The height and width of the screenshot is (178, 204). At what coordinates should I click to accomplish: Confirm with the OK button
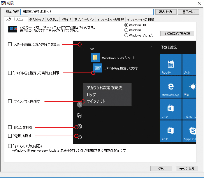pyautogui.click(x=161, y=168)
